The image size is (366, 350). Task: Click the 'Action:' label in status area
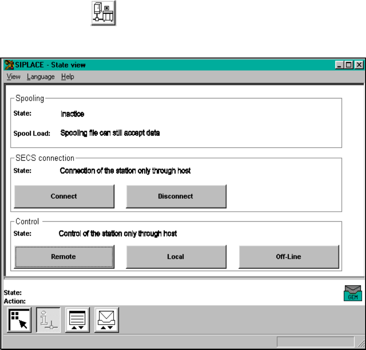pyautogui.click(x=15, y=301)
